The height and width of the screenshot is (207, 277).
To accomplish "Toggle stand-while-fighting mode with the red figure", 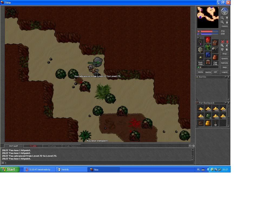I will [x=227, y=42].
